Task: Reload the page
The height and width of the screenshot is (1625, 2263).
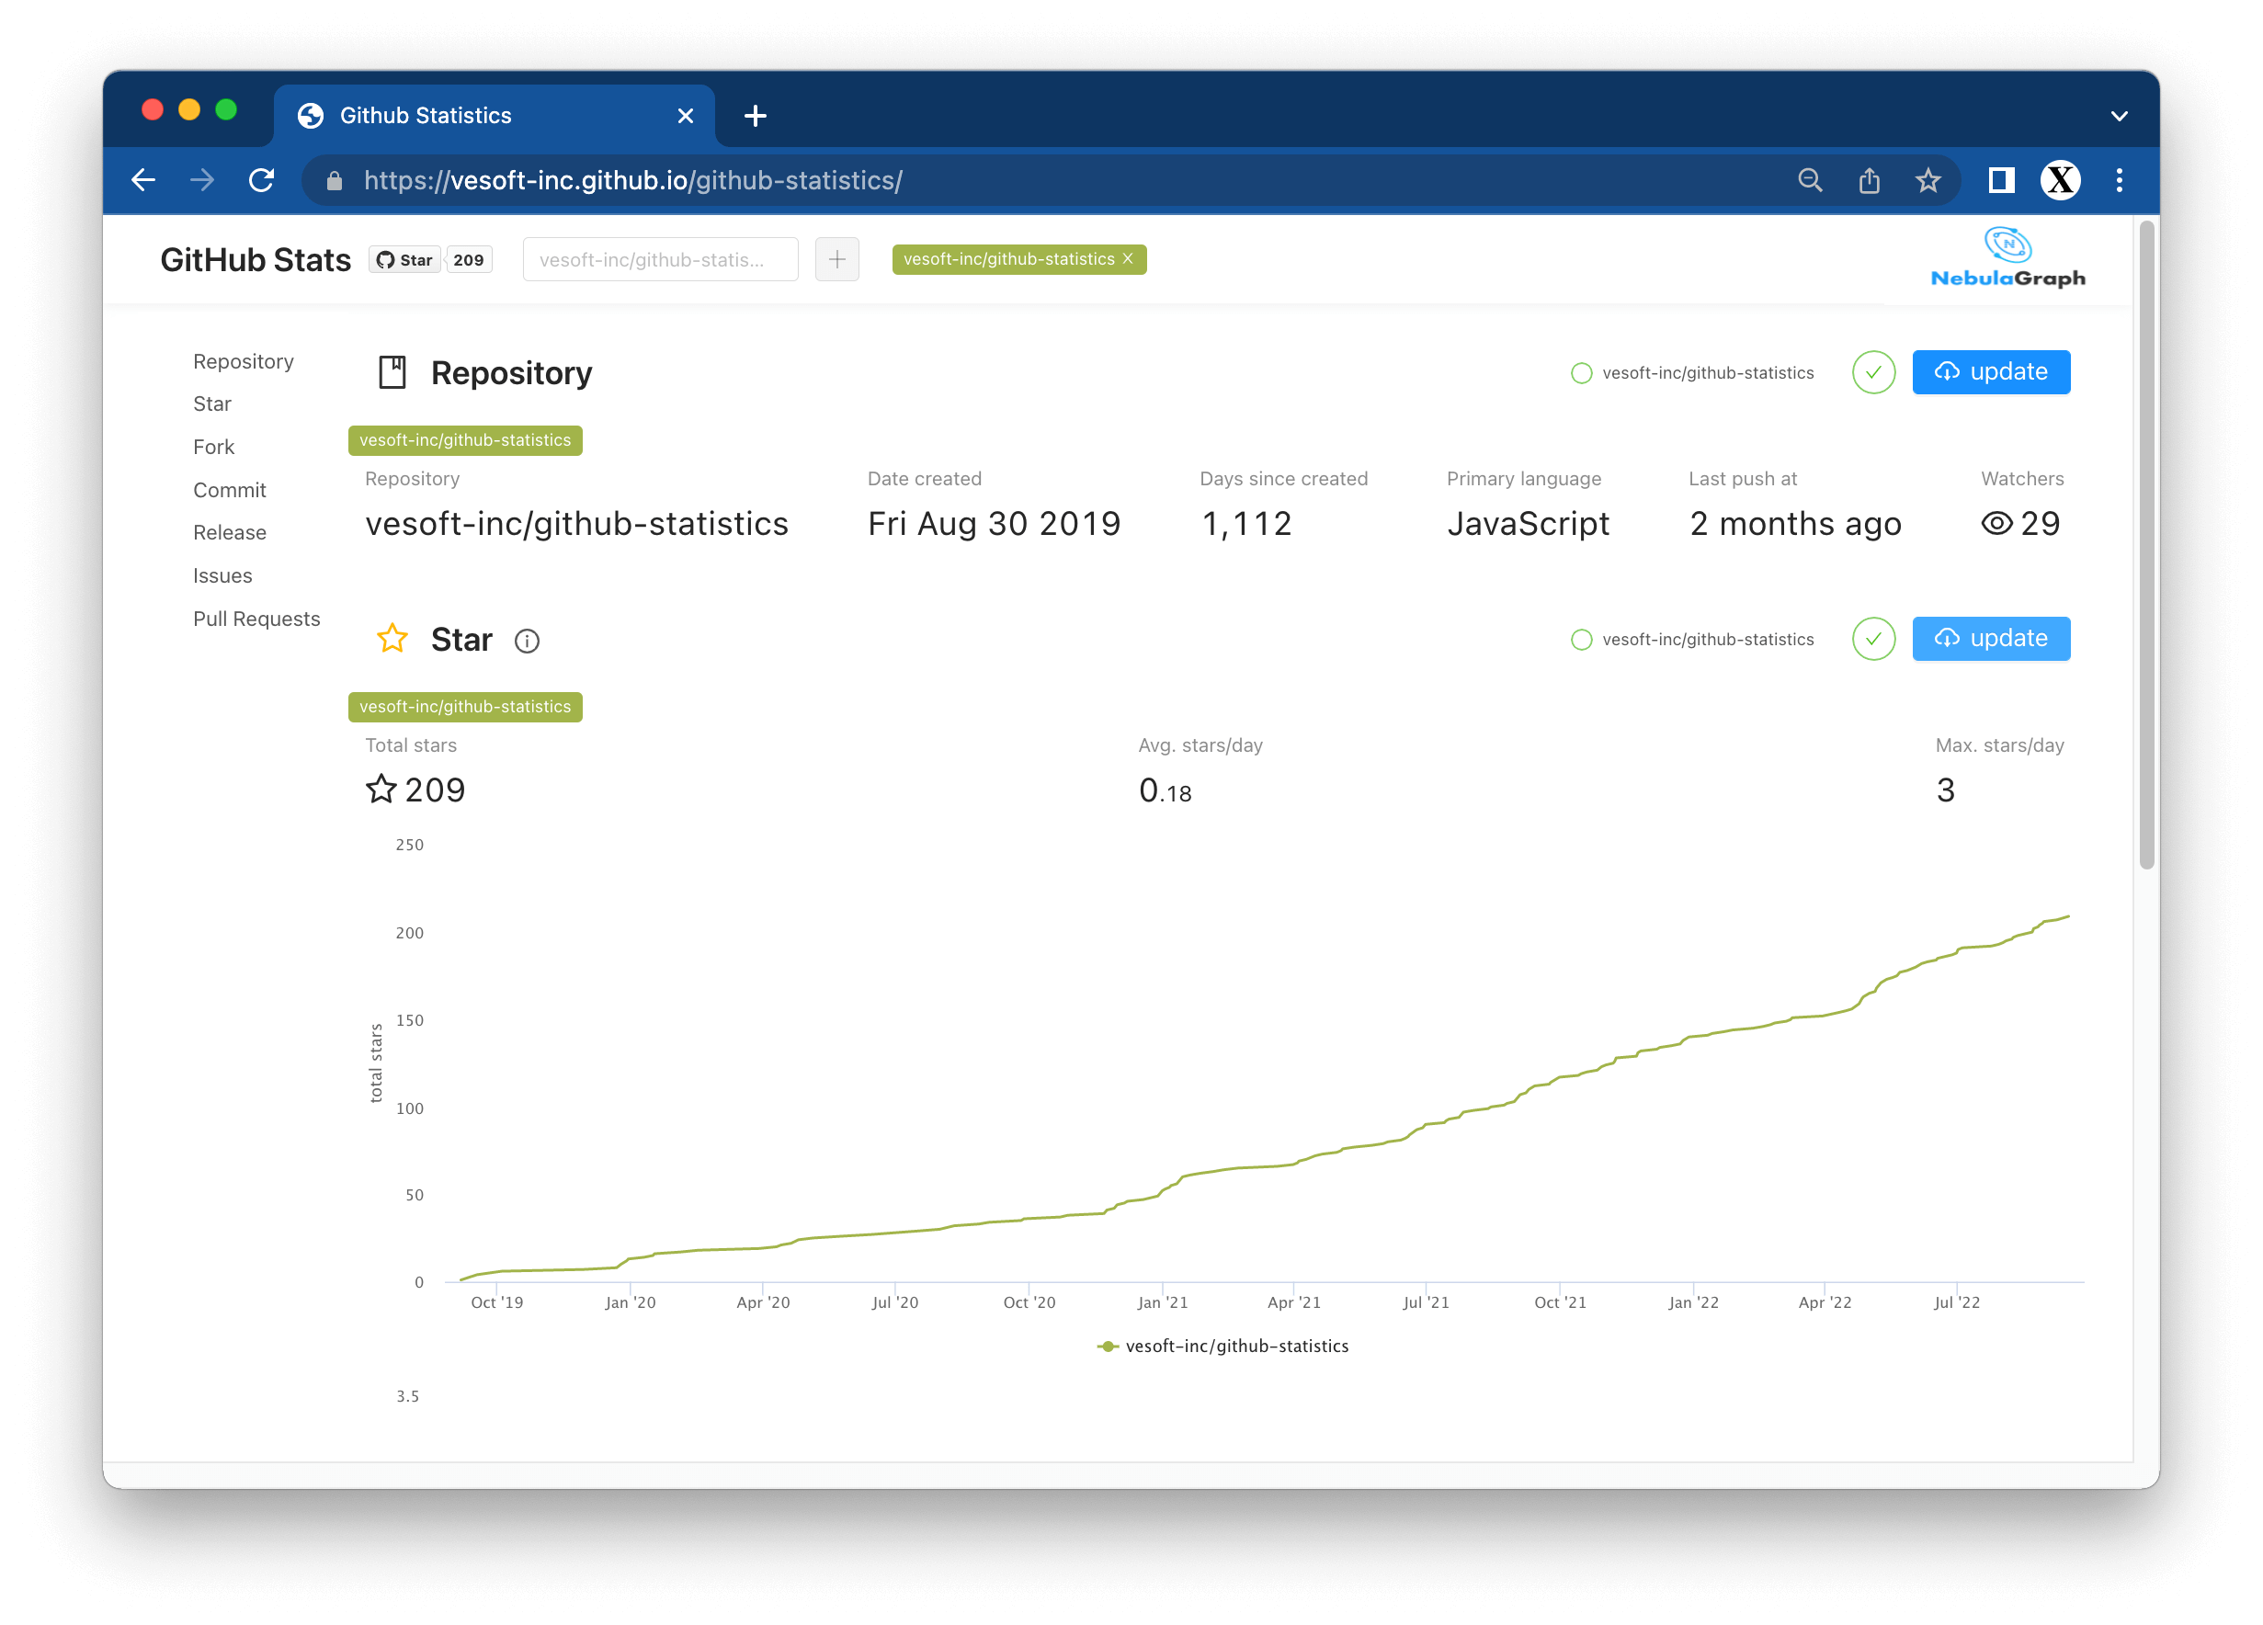Action: coord(261,180)
